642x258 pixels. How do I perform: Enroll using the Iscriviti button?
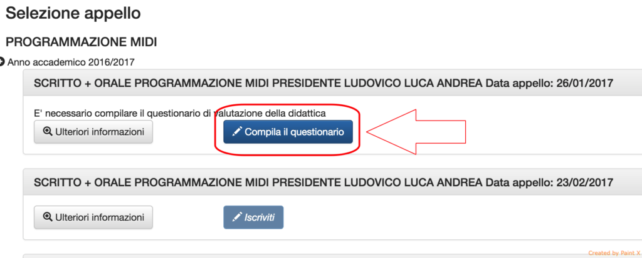point(253,217)
